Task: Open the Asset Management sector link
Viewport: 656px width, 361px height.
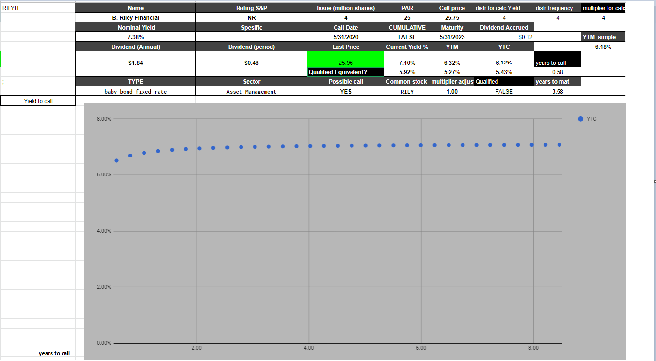Action: coord(251,91)
